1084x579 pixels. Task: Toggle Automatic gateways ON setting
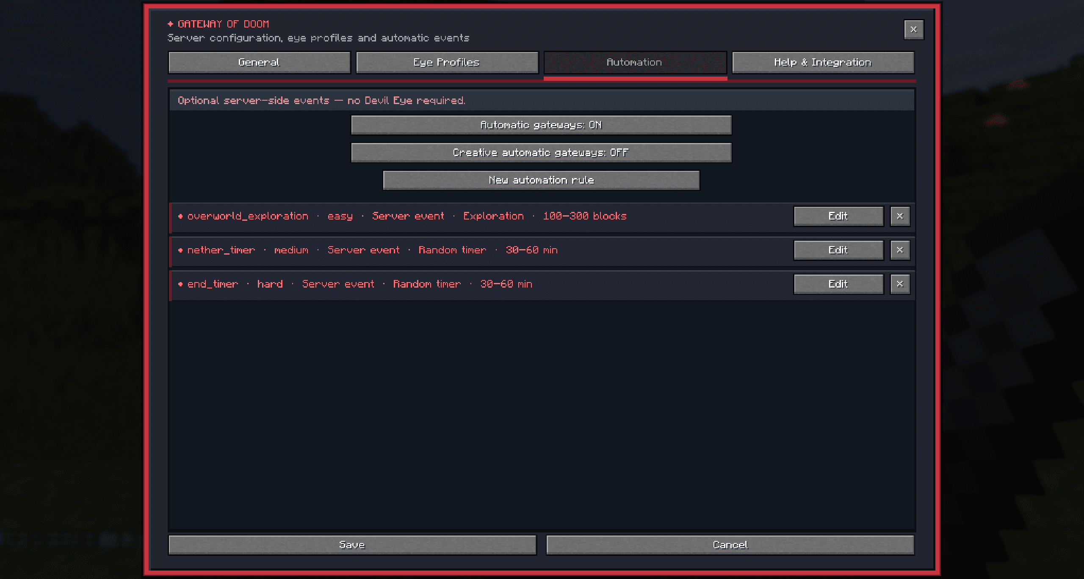point(541,125)
